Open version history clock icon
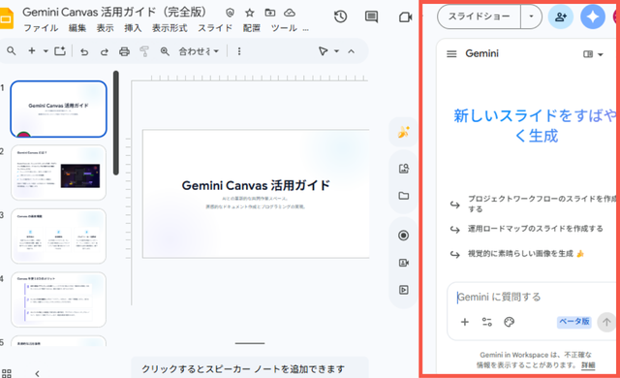Screen dimensions: 620x378 (x=340, y=16)
